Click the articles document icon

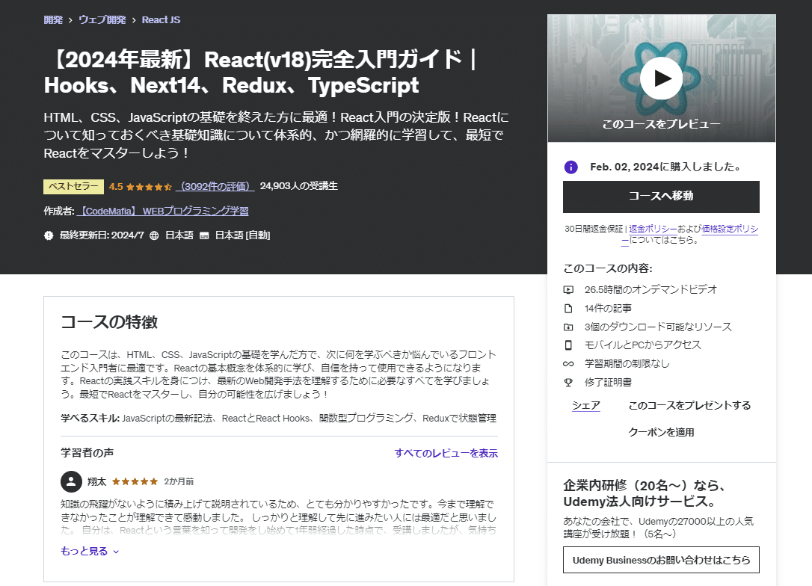pyautogui.click(x=568, y=309)
